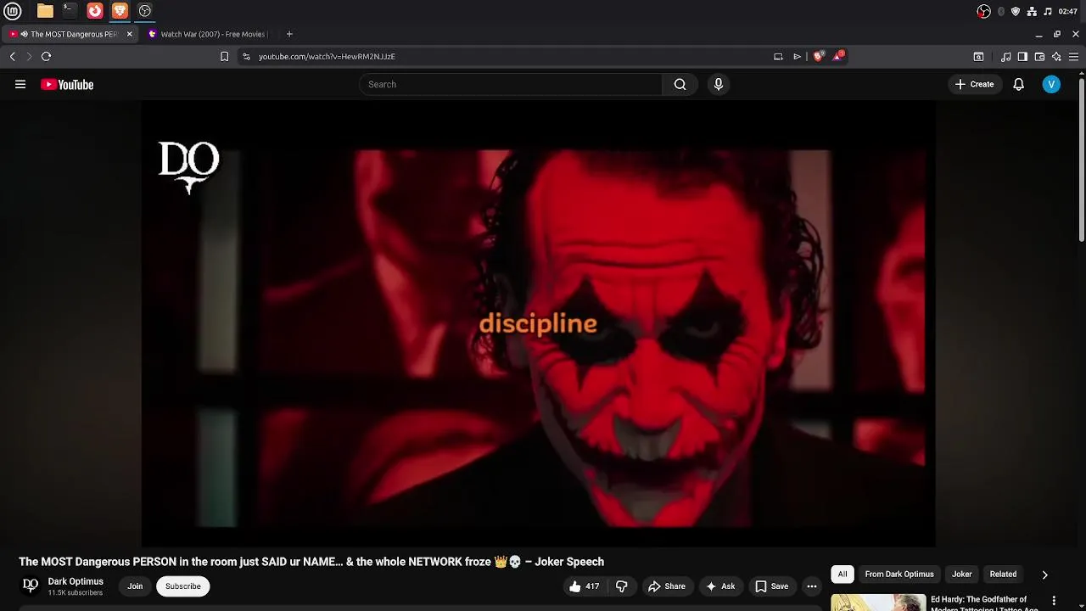Open the shield security tray icon
The width and height of the screenshot is (1086, 611).
1016,11
